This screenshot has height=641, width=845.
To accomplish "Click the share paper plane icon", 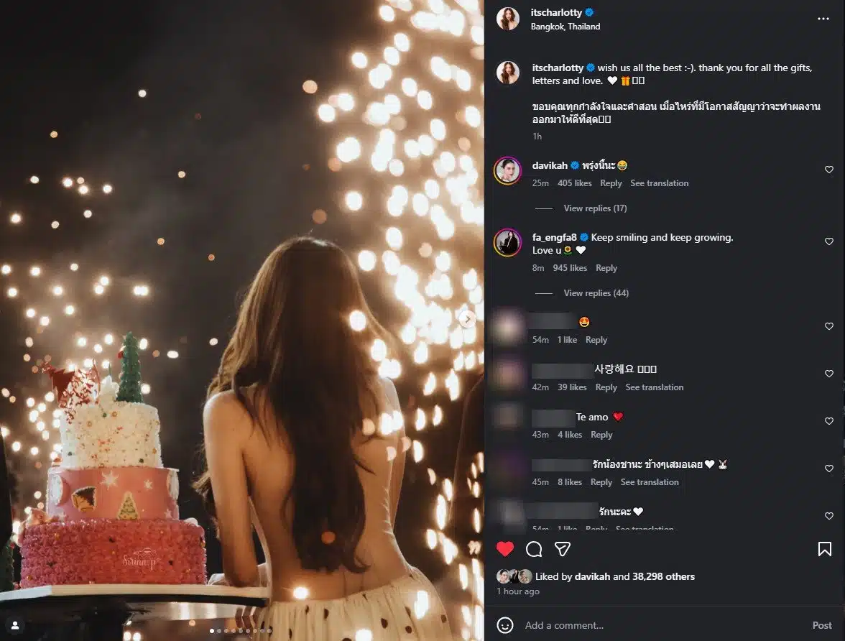I will (563, 549).
